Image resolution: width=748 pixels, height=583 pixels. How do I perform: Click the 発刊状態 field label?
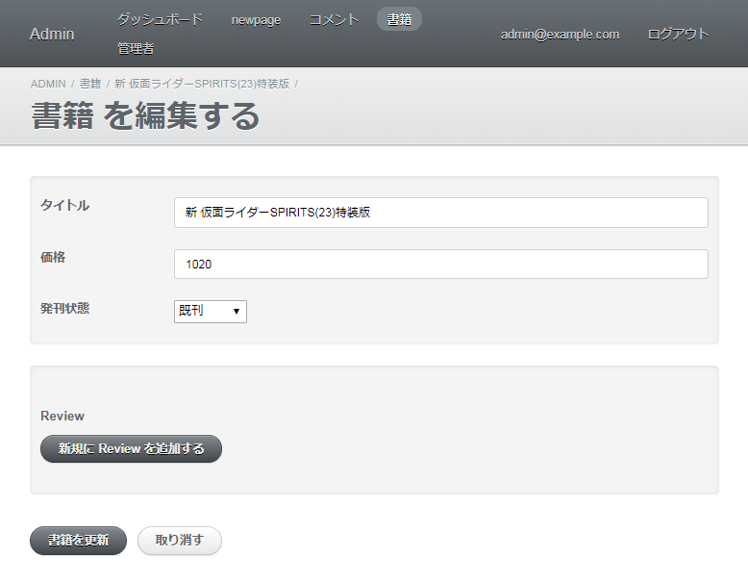point(64,309)
